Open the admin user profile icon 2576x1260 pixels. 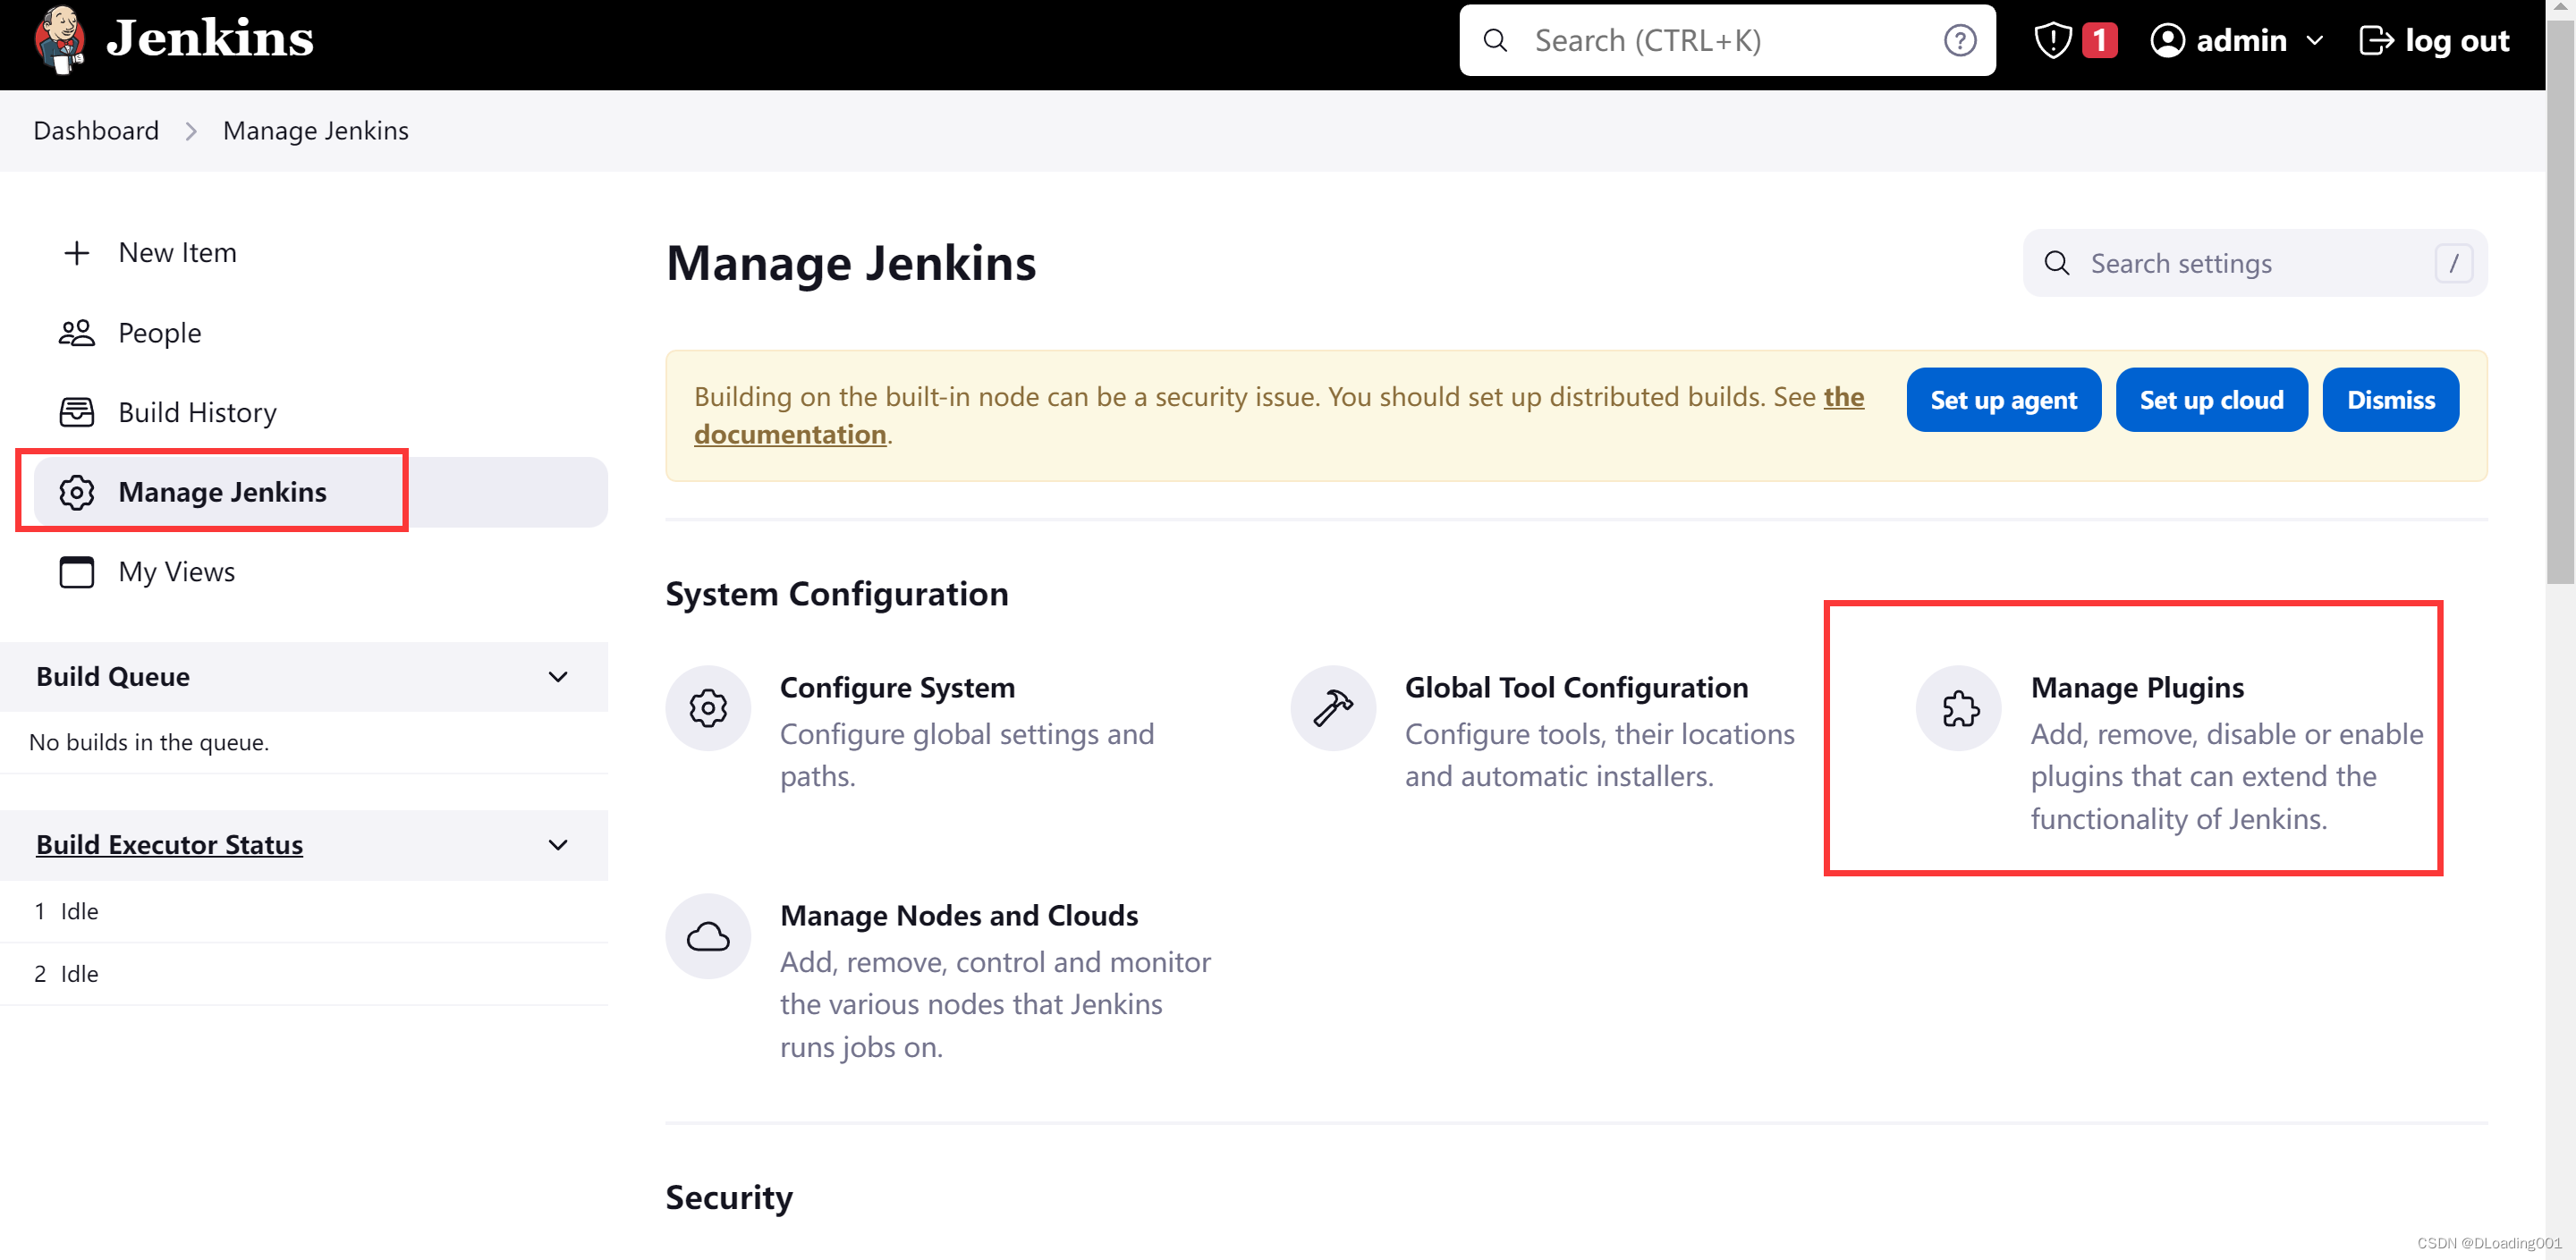coord(2168,40)
